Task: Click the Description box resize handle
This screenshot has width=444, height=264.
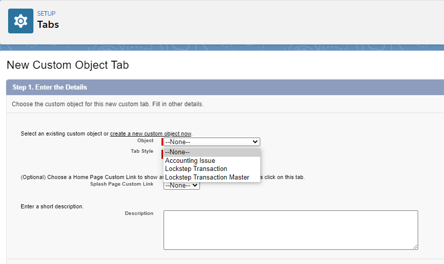Action: (x=415, y=247)
